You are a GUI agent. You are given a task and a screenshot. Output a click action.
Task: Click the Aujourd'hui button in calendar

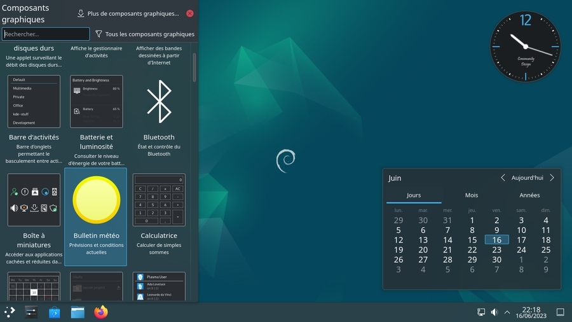[x=527, y=178]
